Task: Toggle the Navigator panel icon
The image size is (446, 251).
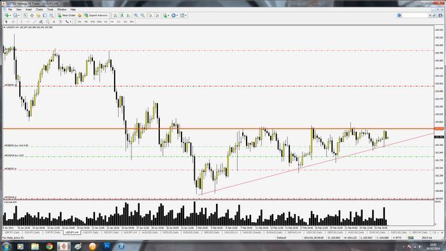Action: [38, 15]
